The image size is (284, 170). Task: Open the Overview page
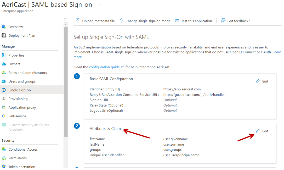[x=16, y=27]
